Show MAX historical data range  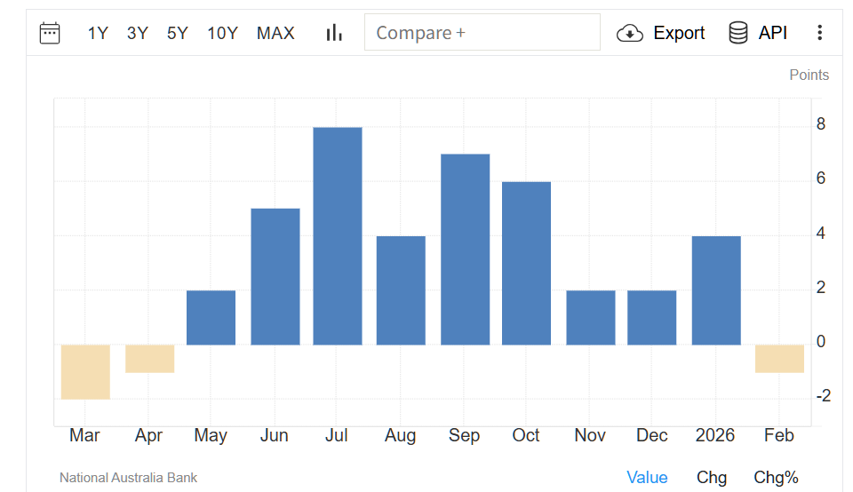pyautogui.click(x=275, y=33)
